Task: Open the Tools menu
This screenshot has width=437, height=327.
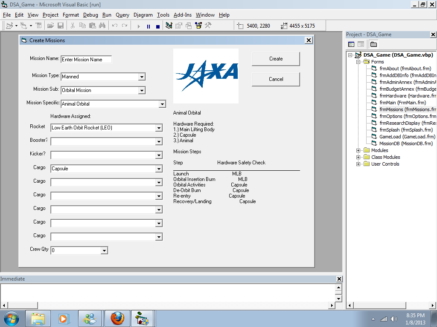Action: tap(163, 15)
